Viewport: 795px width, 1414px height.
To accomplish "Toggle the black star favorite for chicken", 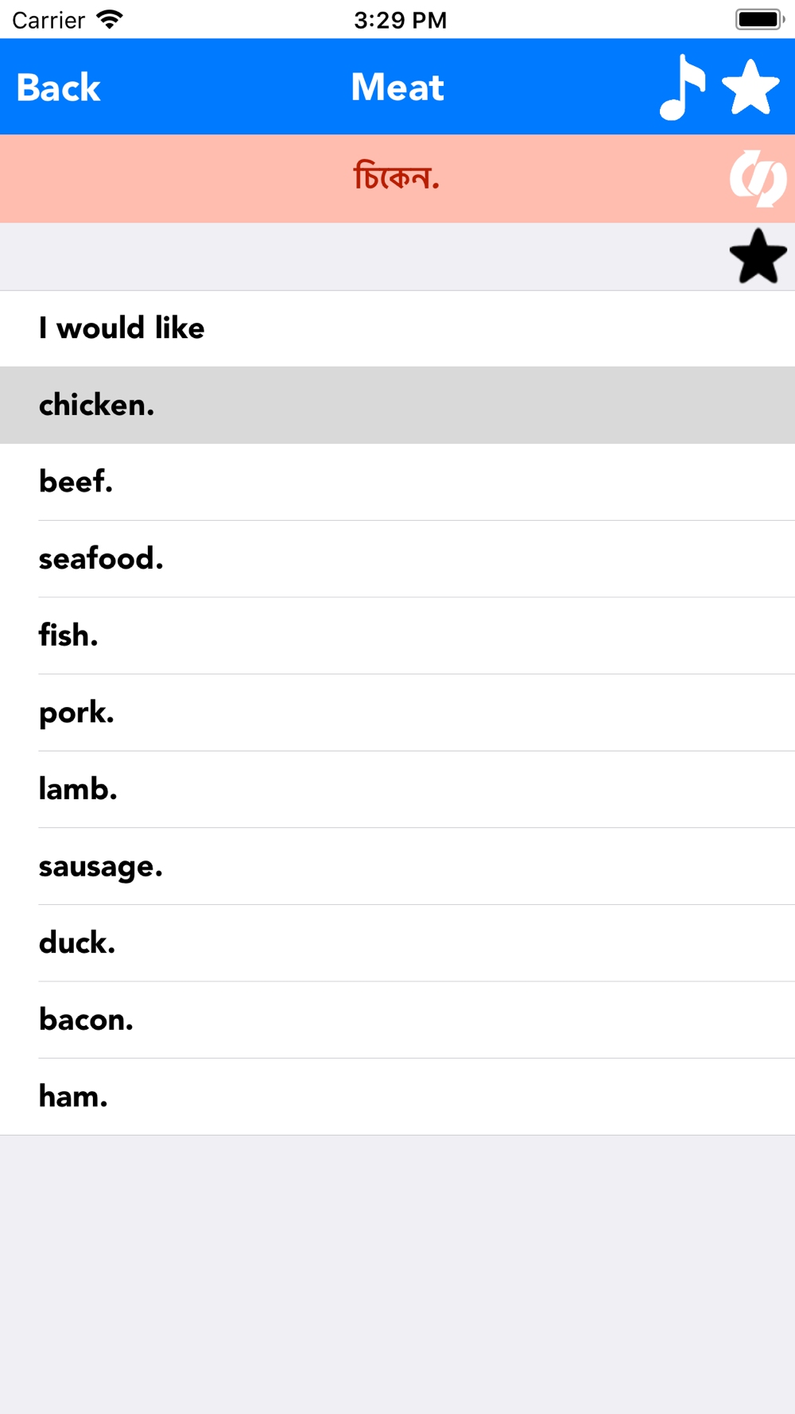I will click(758, 256).
